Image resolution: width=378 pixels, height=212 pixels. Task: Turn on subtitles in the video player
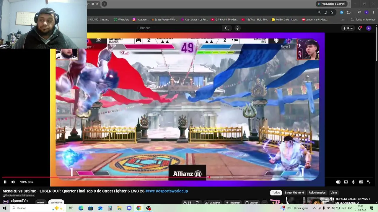(x=346, y=182)
